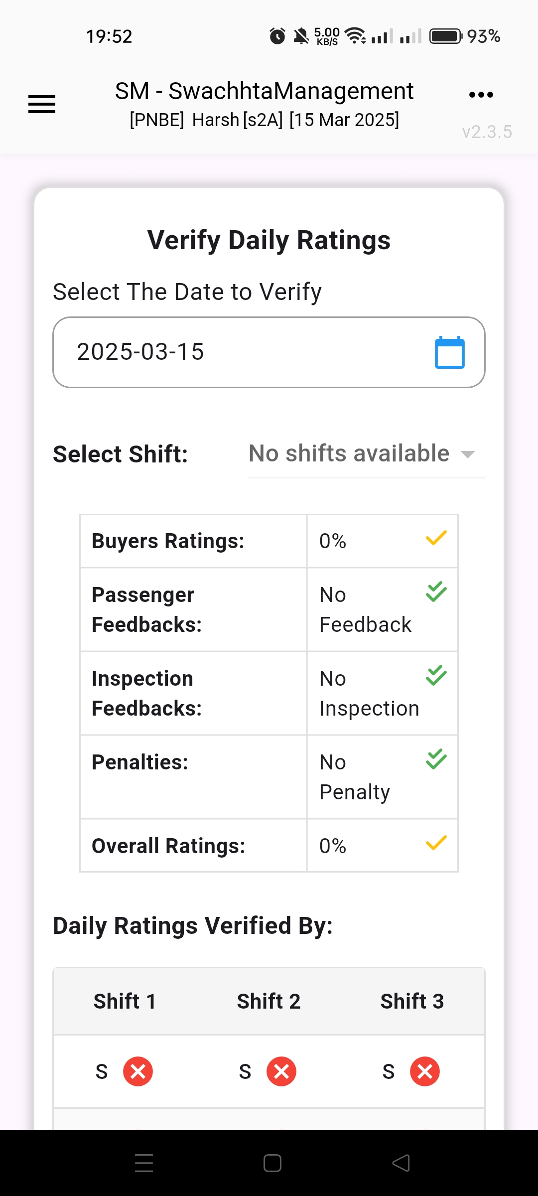The image size is (538, 1196).
Task: Click the green double-check for Inspection Feedbacks
Action: 436,675
